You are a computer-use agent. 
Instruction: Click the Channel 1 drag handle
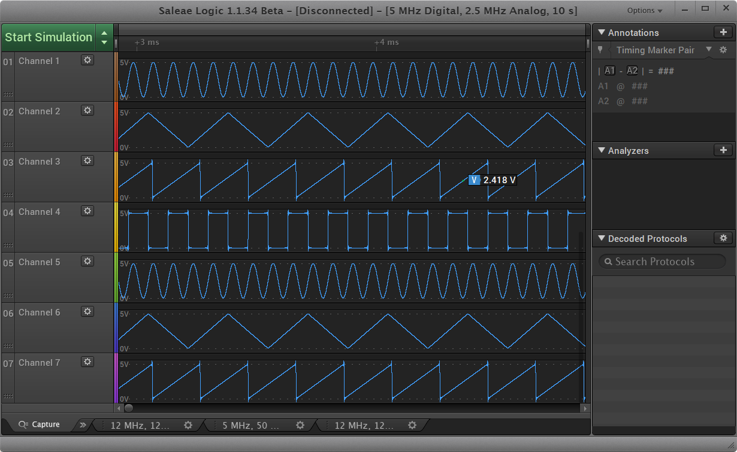click(8, 95)
